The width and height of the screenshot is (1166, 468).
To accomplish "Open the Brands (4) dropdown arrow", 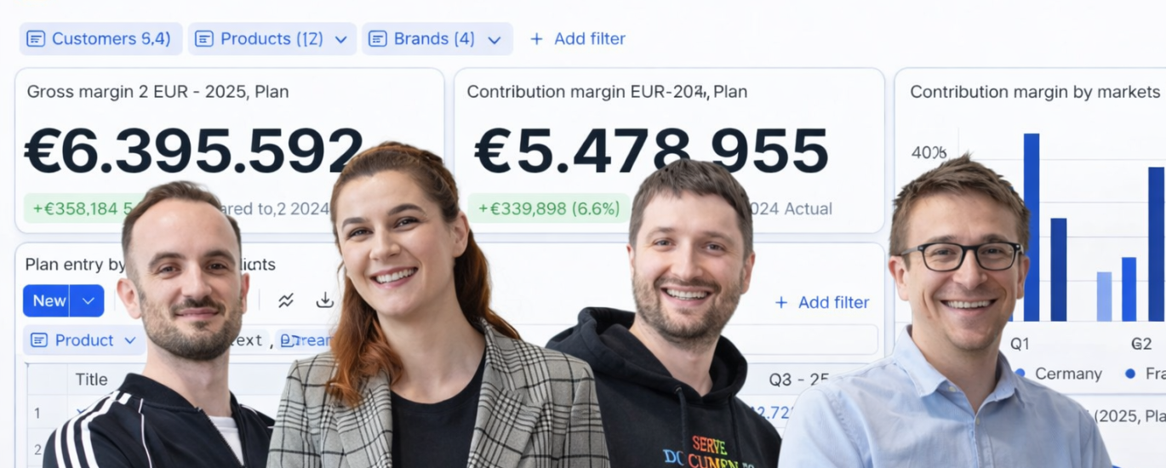I will (494, 39).
